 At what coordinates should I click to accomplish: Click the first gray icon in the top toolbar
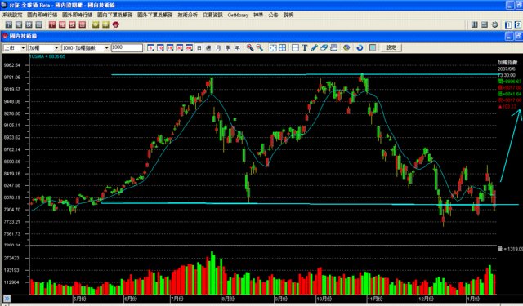tap(9, 24)
